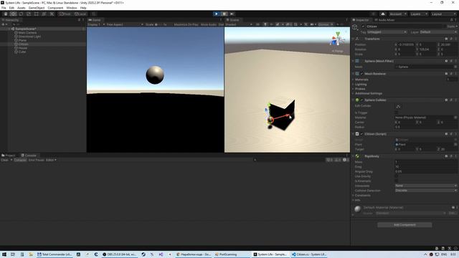Toggle the Is Kinematic checkbox
The width and height of the screenshot is (459, 258).
pyautogui.click(x=397, y=181)
